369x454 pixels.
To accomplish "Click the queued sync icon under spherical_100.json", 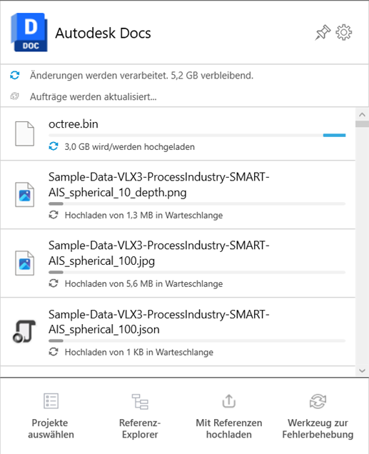I will [54, 352].
